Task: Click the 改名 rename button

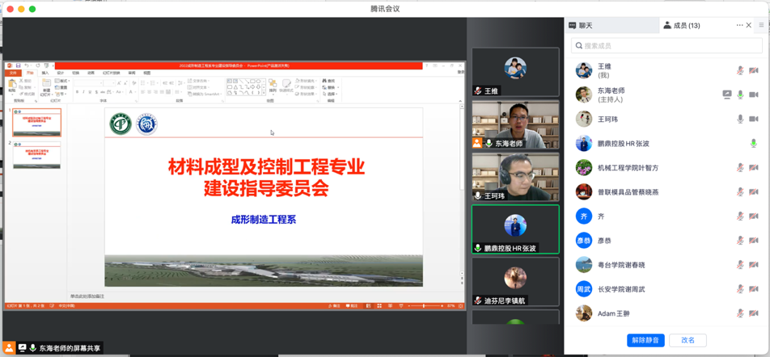Action: click(687, 340)
